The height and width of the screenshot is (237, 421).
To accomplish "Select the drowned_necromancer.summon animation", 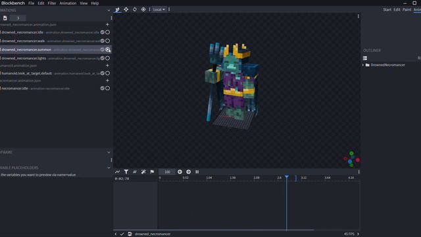I will pyautogui.click(x=55, y=49).
